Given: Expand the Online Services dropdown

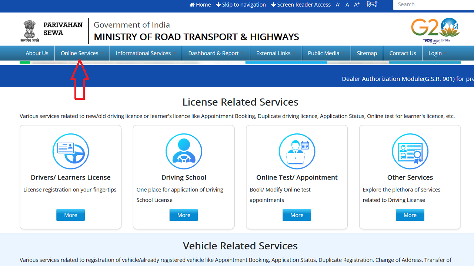Looking at the screenshot, I should 79,53.
